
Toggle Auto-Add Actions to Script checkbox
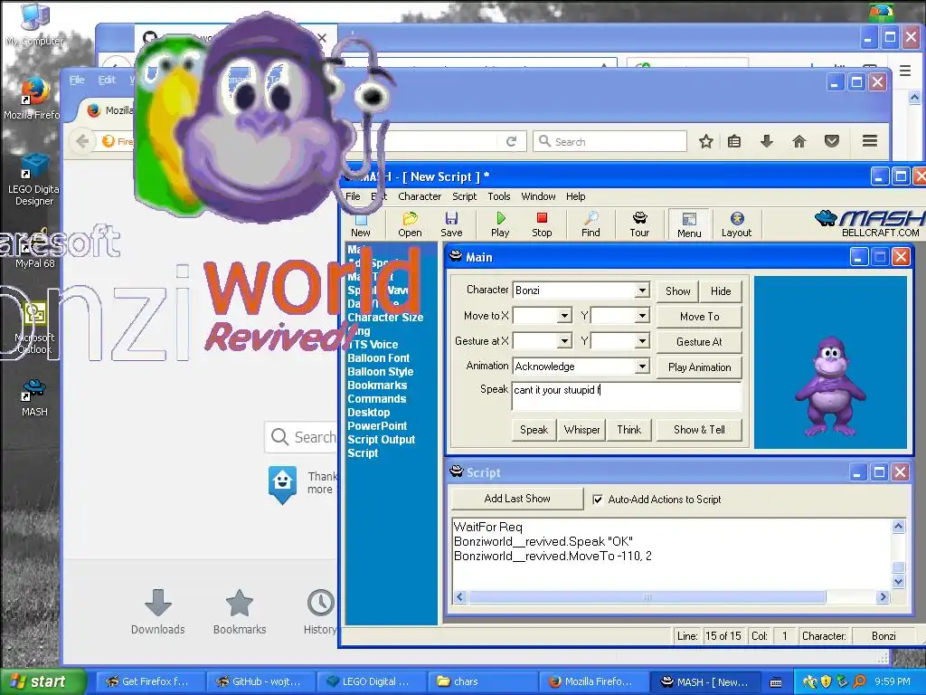point(598,500)
